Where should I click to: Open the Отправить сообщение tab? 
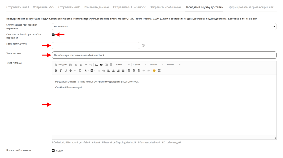click(x=165, y=7)
